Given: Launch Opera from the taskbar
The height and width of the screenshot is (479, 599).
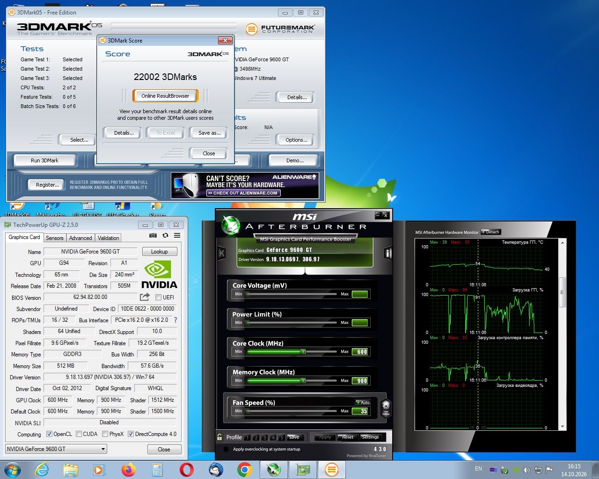Looking at the screenshot, I should pyautogui.click(x=186, y=470).
